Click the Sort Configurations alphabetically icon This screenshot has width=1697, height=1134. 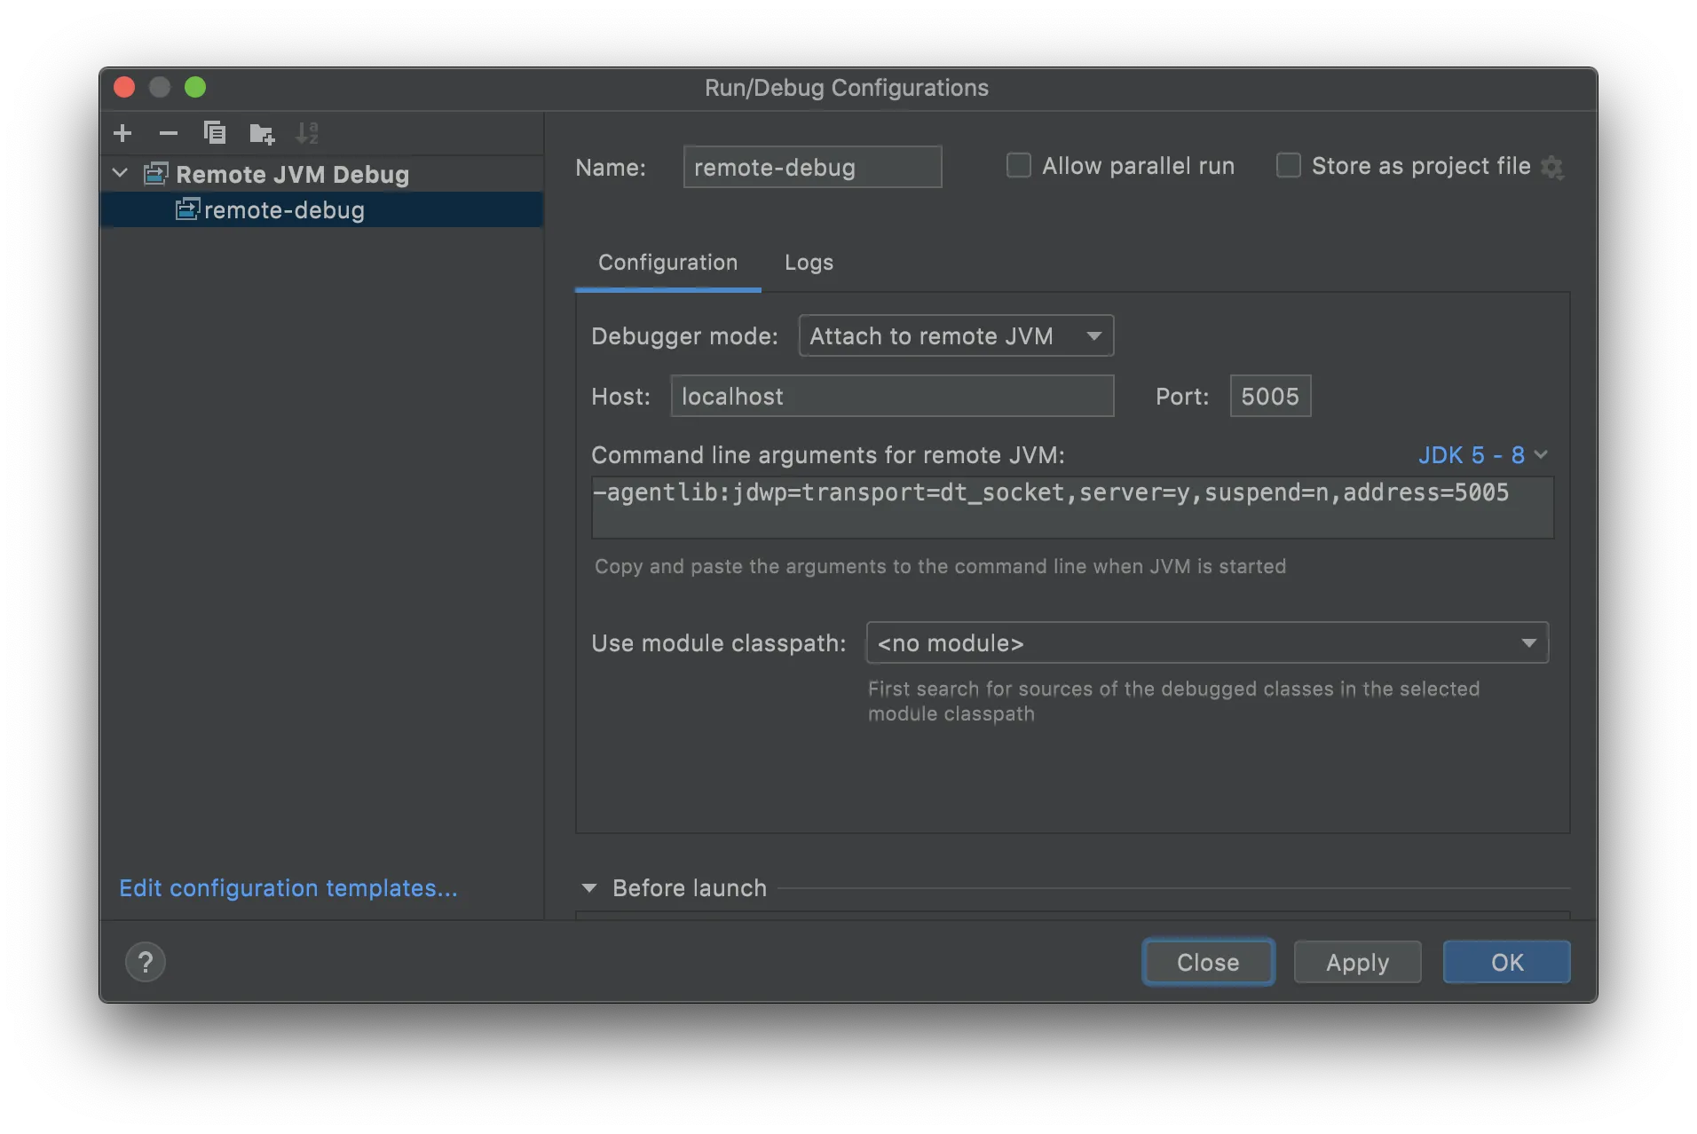point(307,133)
